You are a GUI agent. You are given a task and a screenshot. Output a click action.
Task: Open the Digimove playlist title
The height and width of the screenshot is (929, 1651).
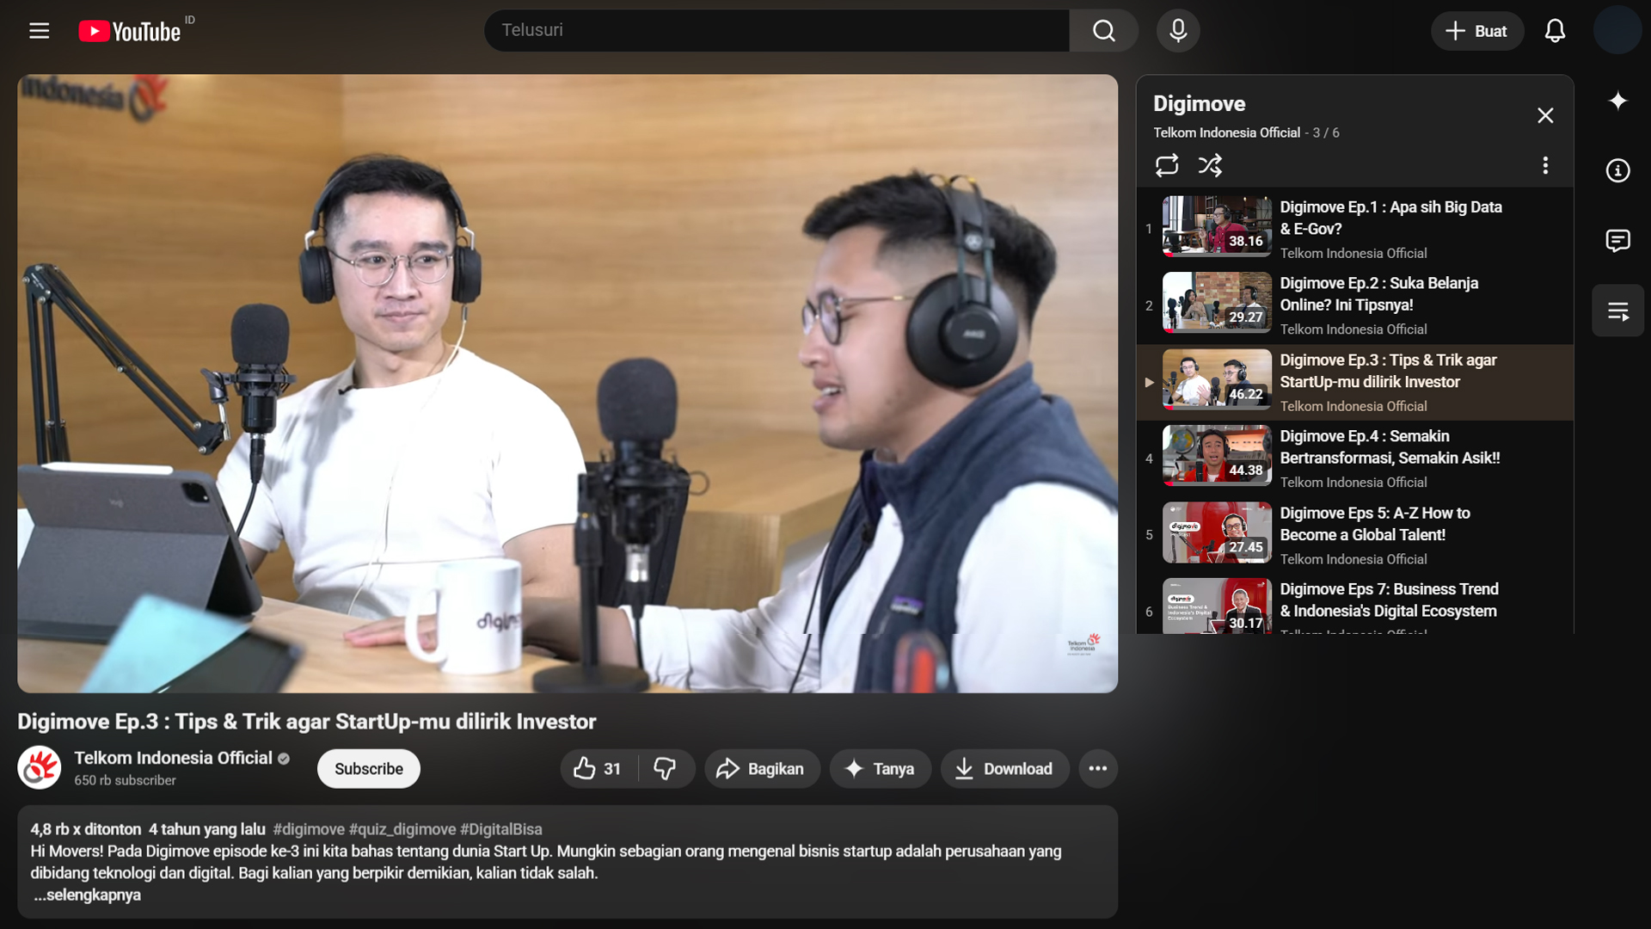1199,103
